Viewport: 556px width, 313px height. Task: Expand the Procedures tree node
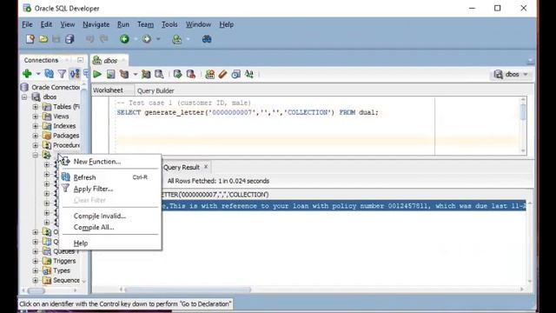point(35,145)
